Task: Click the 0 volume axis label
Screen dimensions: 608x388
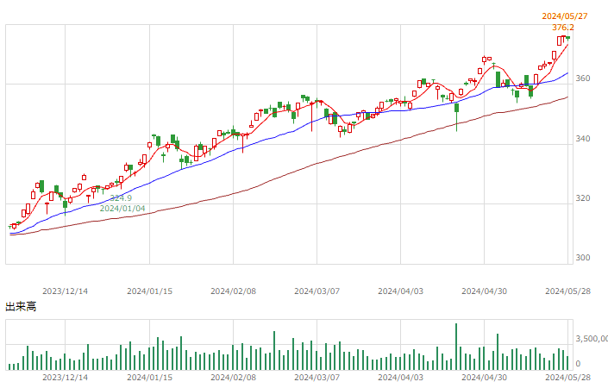Action: pyautogui.click(x=578, y=364)
